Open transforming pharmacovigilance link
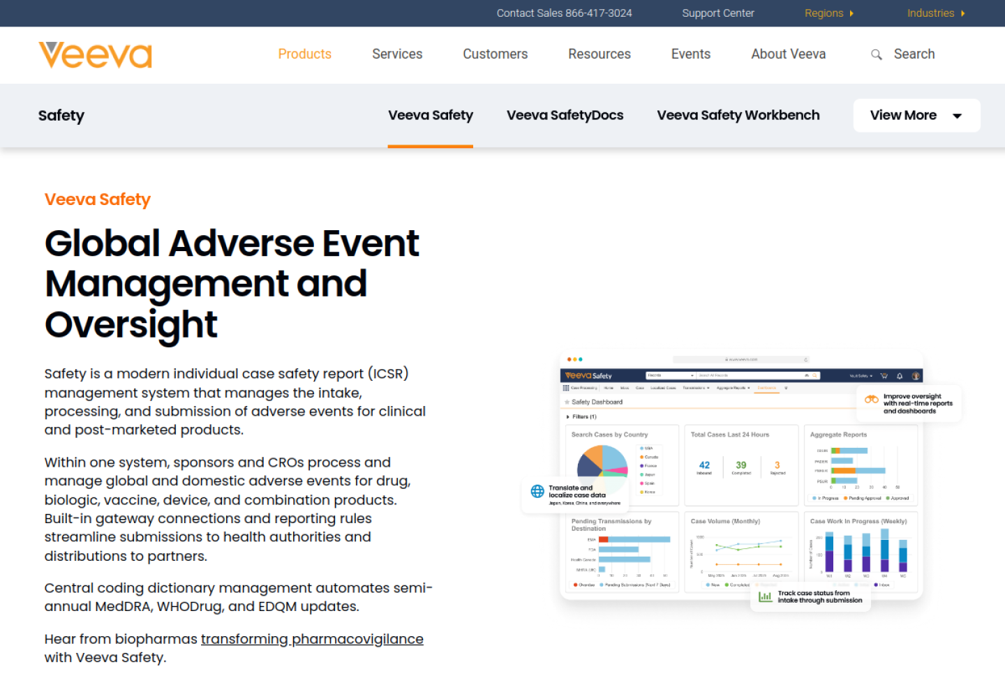The image size is (1005, 678). [x=312, y=639]
